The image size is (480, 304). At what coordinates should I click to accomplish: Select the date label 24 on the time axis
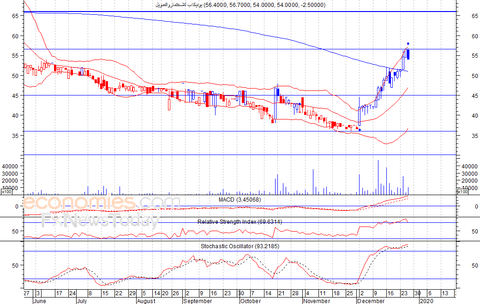[x=72, y=293]
